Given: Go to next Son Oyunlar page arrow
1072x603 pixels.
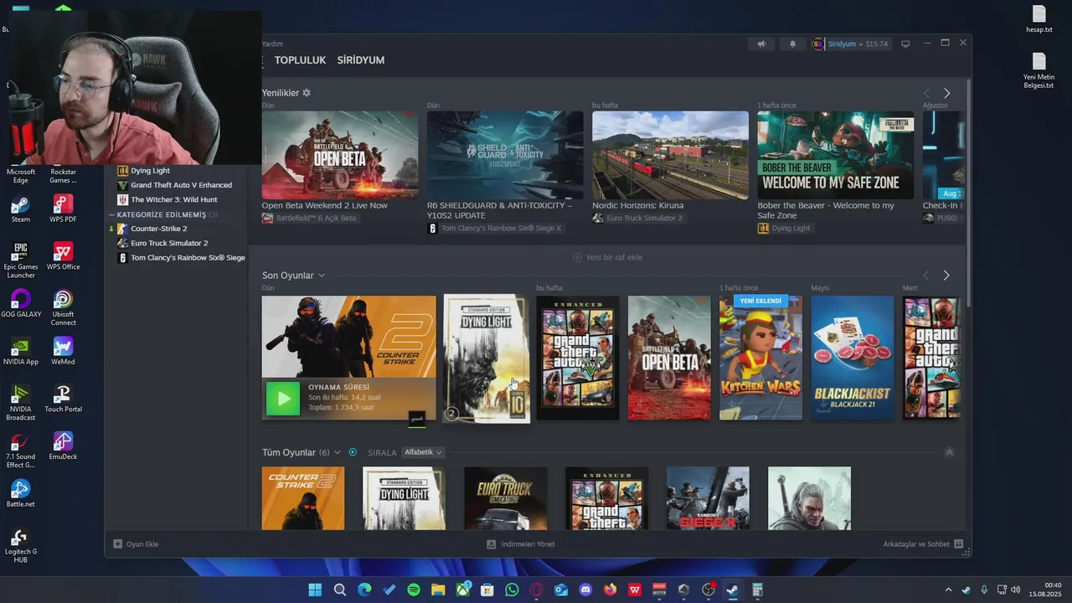Looking at the screenshot, I should (946, 276).
